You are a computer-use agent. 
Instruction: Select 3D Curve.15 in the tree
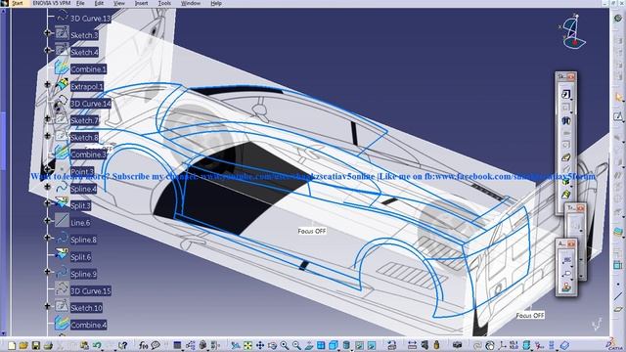click(91, 291)
